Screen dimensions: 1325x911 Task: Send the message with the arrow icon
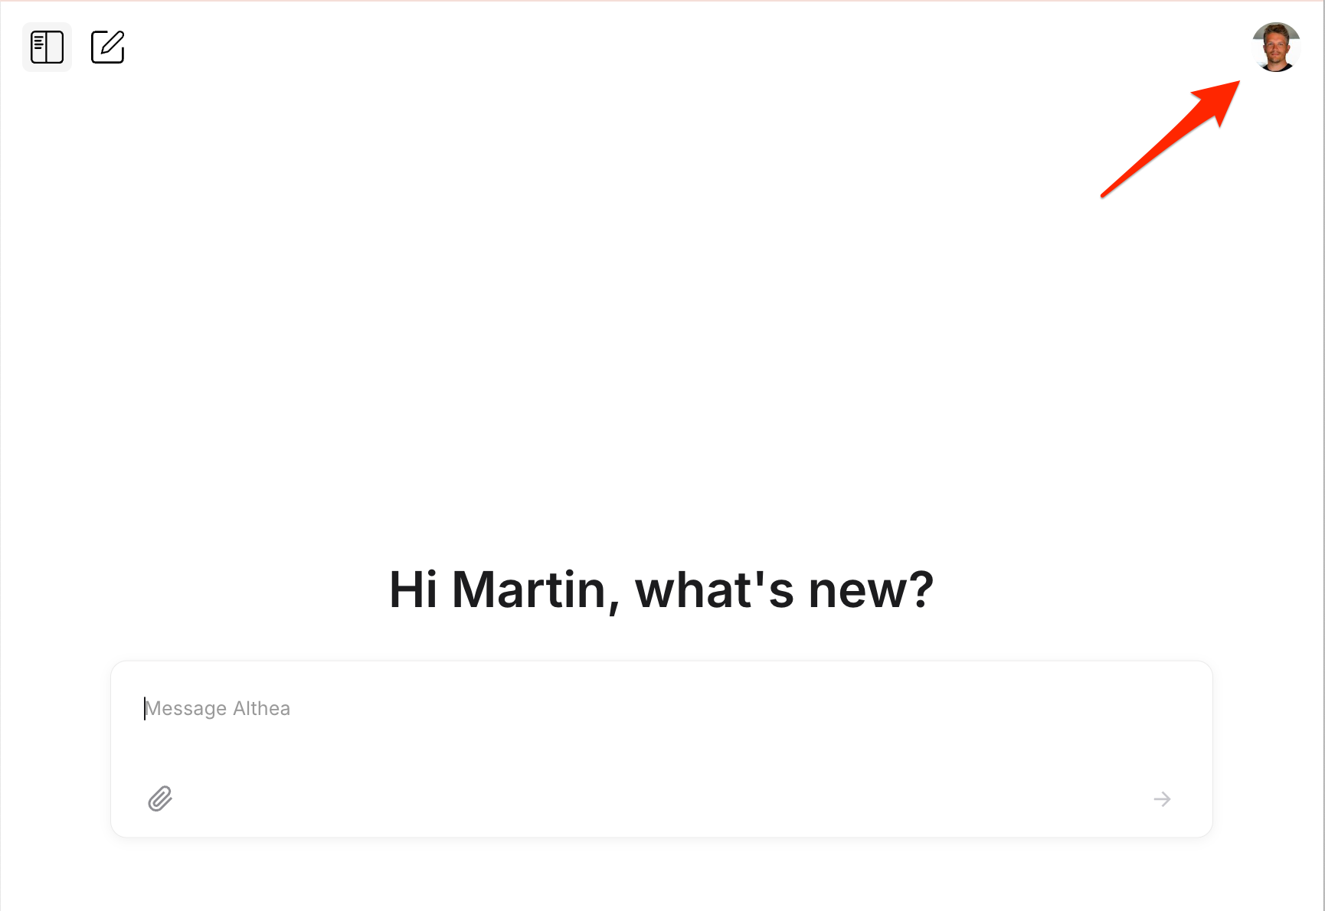(x=1162, y=799)
